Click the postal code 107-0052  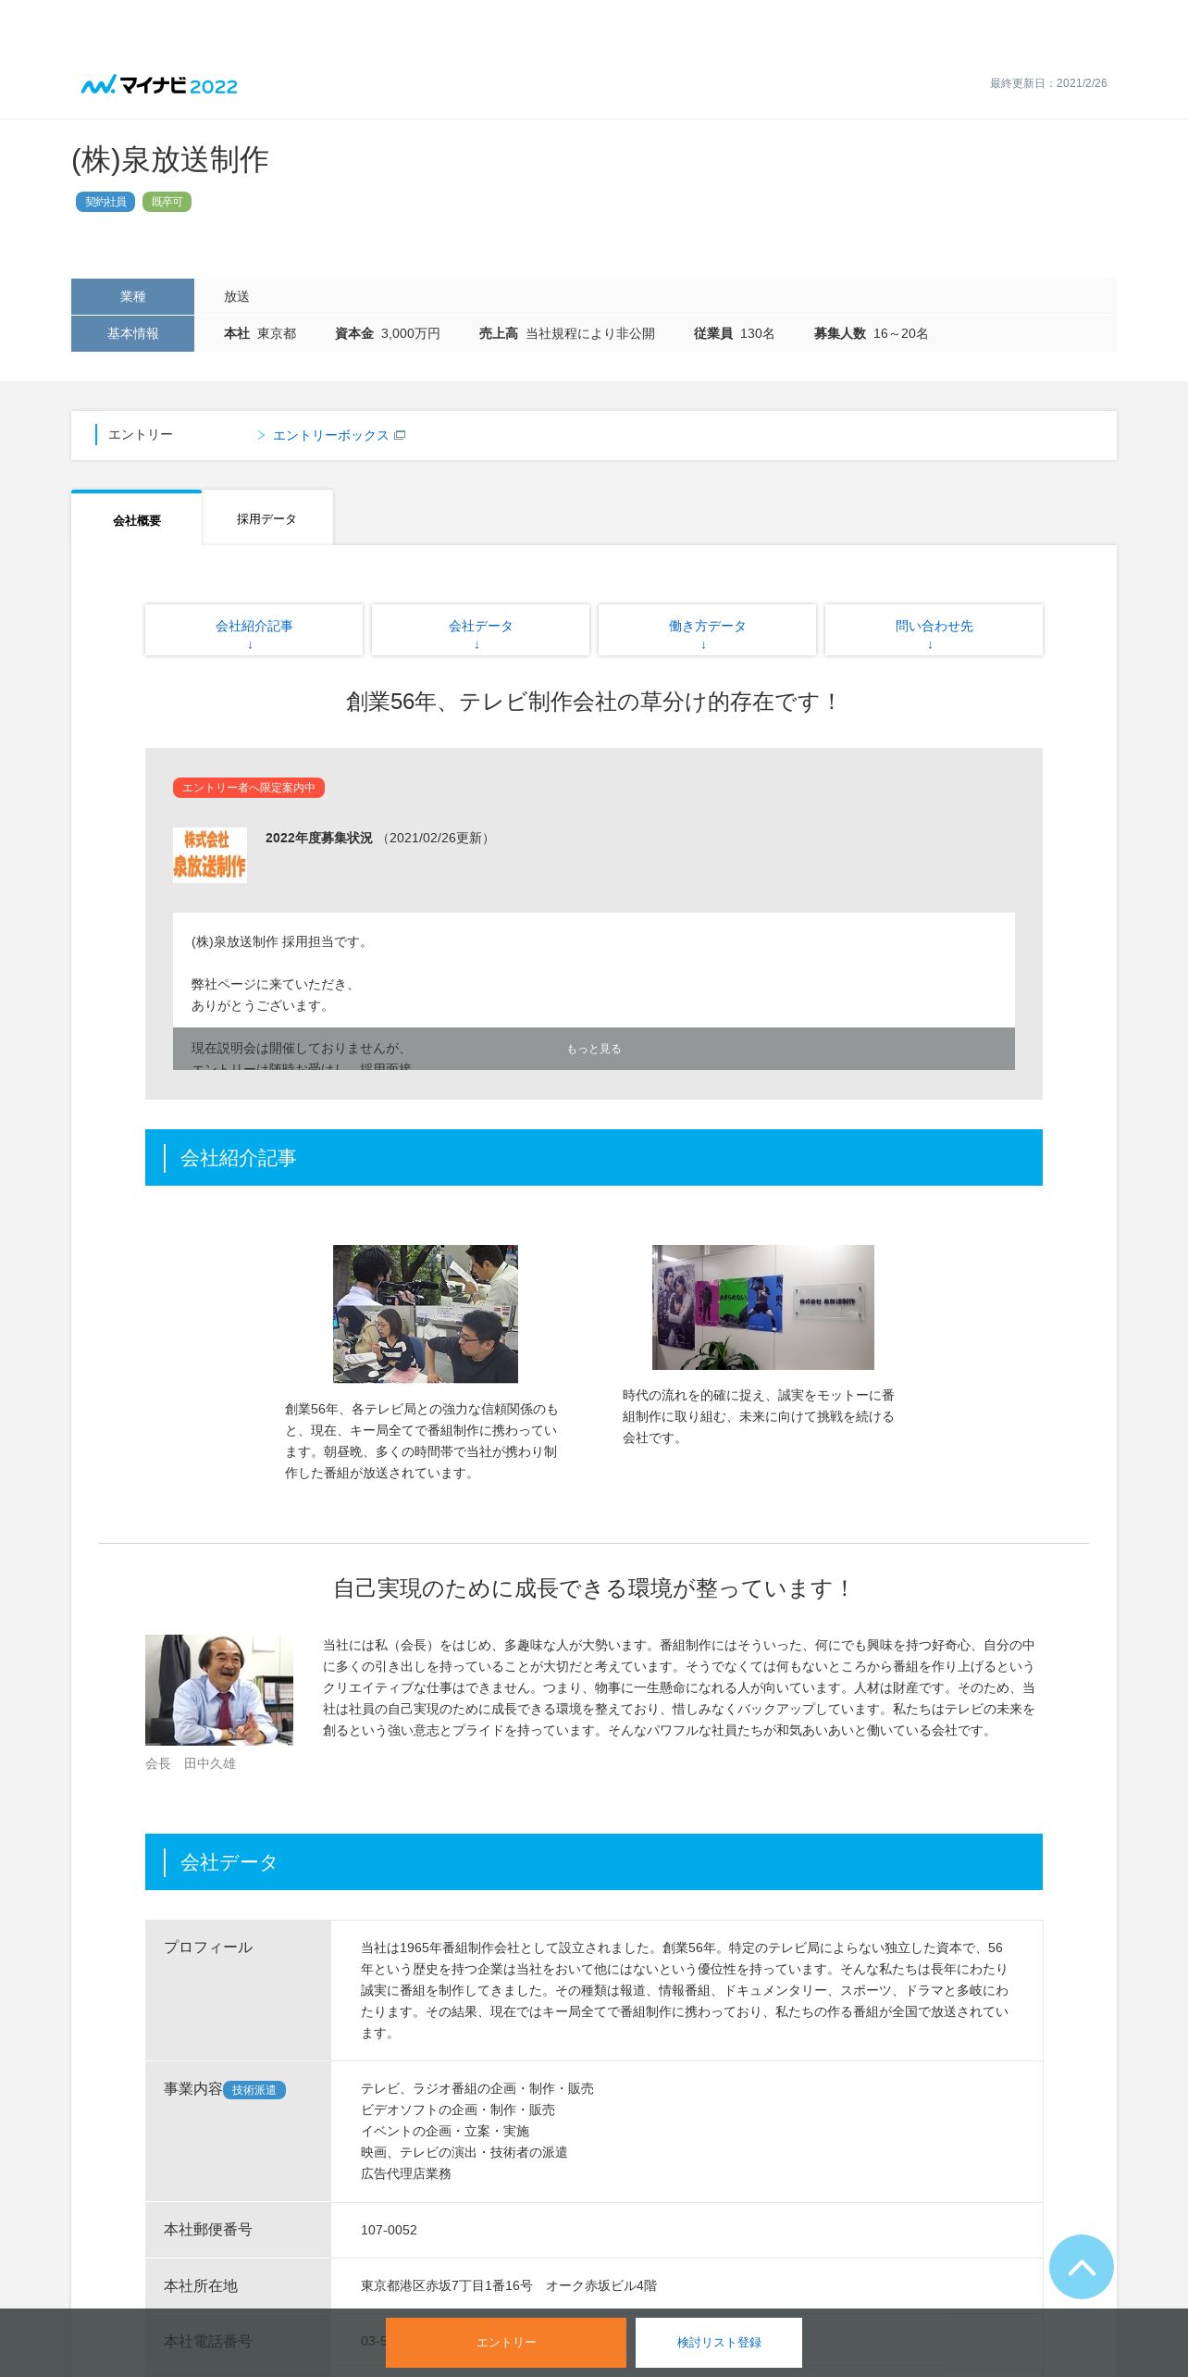point(389,2230)
